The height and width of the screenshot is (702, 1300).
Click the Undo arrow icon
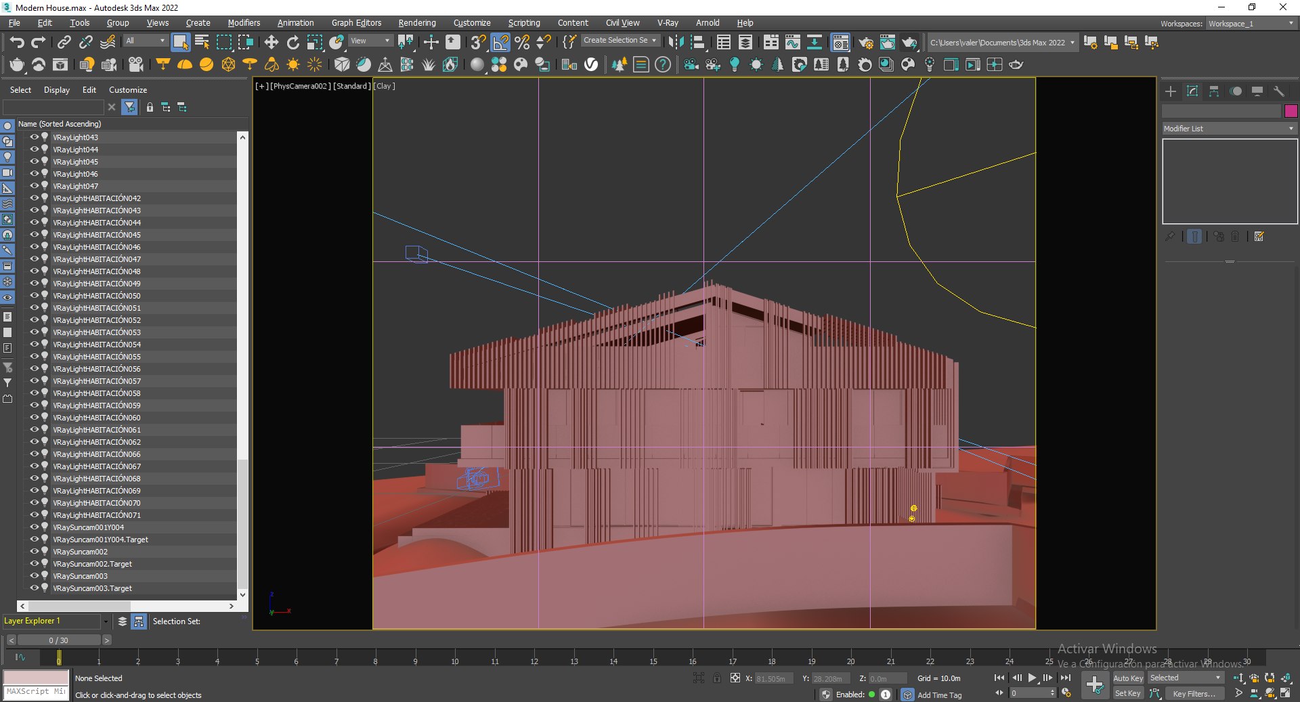[17, 42]
